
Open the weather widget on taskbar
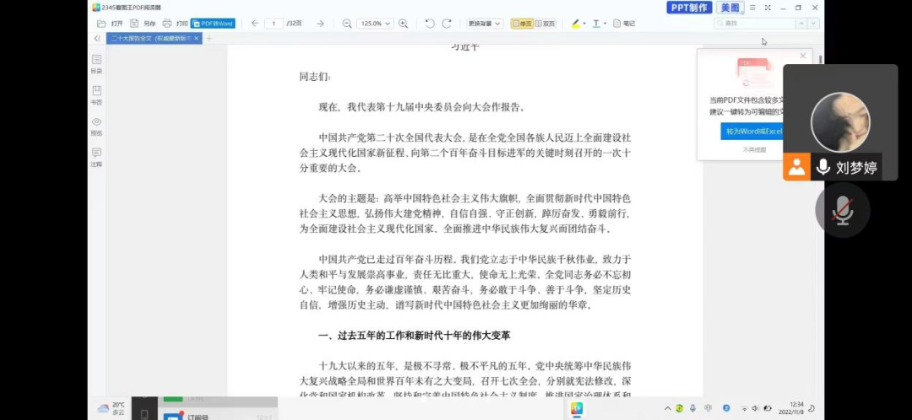click(111, 408)
